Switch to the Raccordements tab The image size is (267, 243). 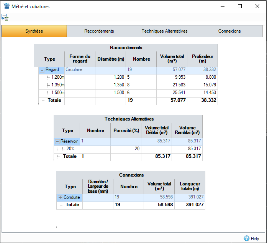pyautogui.click(x=99, y=31)
